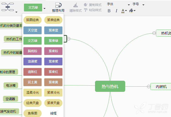Click 清除样式 to clear the style

click(75, 8)
